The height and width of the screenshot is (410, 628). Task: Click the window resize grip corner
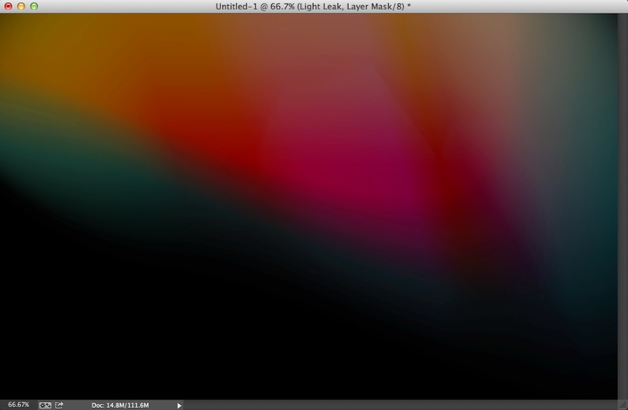(x=623, y=405)
